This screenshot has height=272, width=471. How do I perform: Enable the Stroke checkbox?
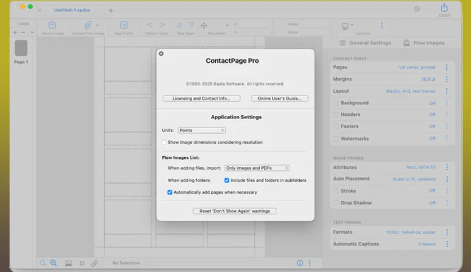coord(336,191)
